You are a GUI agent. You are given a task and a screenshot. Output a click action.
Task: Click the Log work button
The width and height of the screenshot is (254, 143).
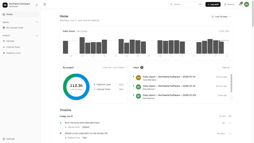(213, 4)
